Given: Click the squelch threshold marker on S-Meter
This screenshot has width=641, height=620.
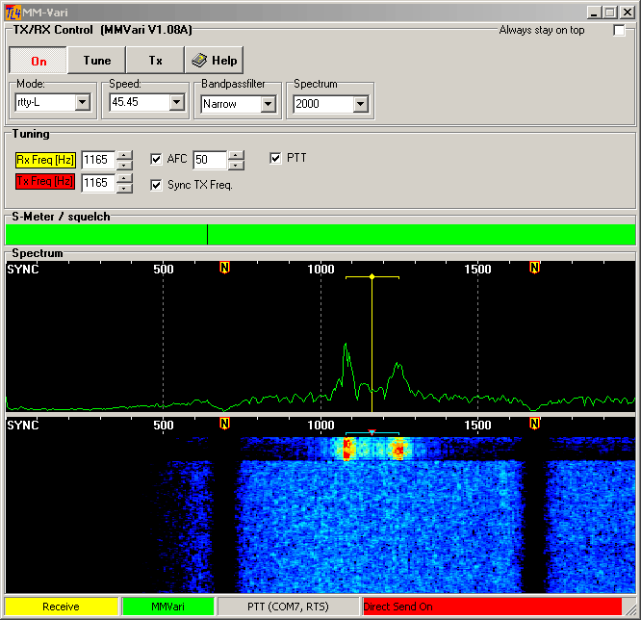Looking at the screenshot, I should click(207, 234).
